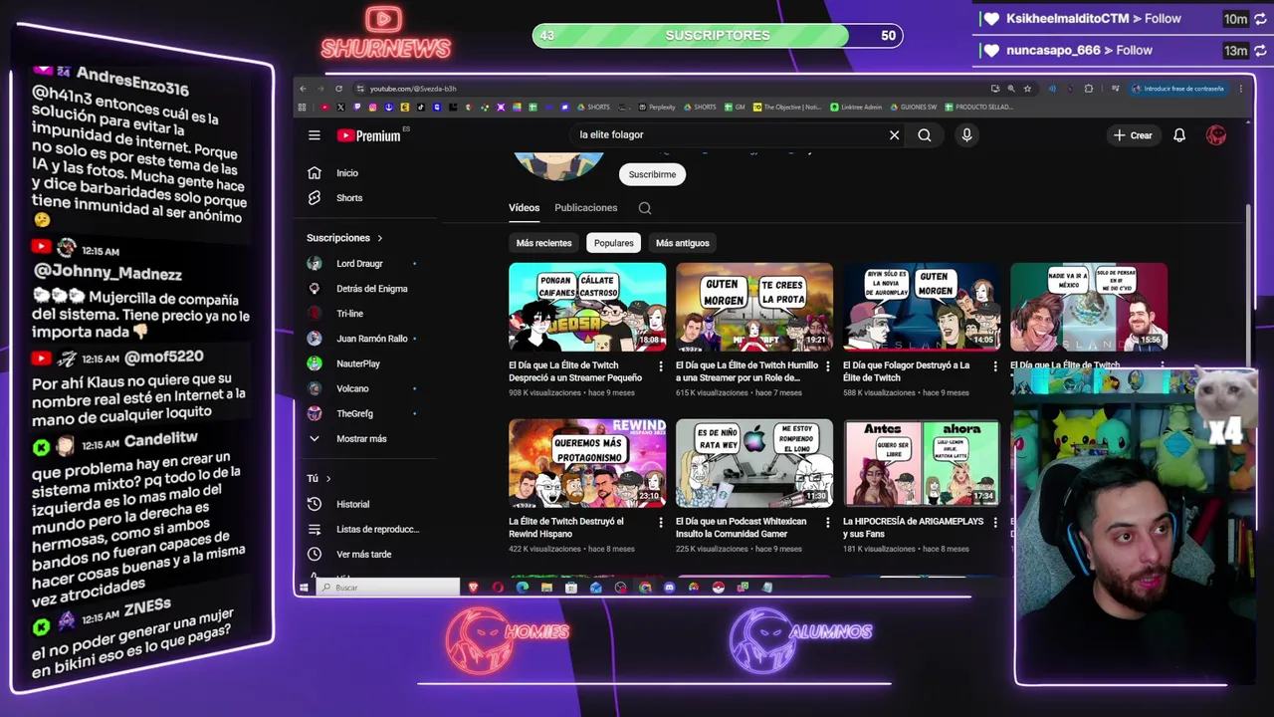Switch to the Publicaciones tab

586,208
